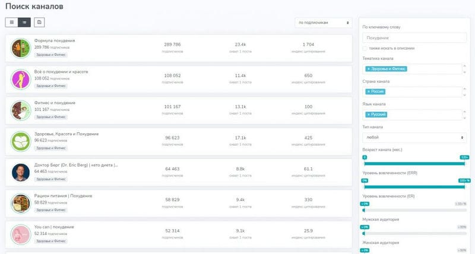Click the Язык канала tag field
Image resolution: width=475 pixels, height=254 pixels.
pyautogui.click(x=412, y=114)
